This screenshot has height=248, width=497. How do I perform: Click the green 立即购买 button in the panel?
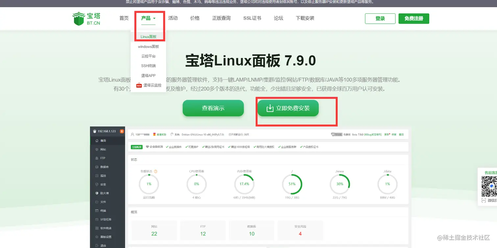pyautogui.click(x=136, y=147)
